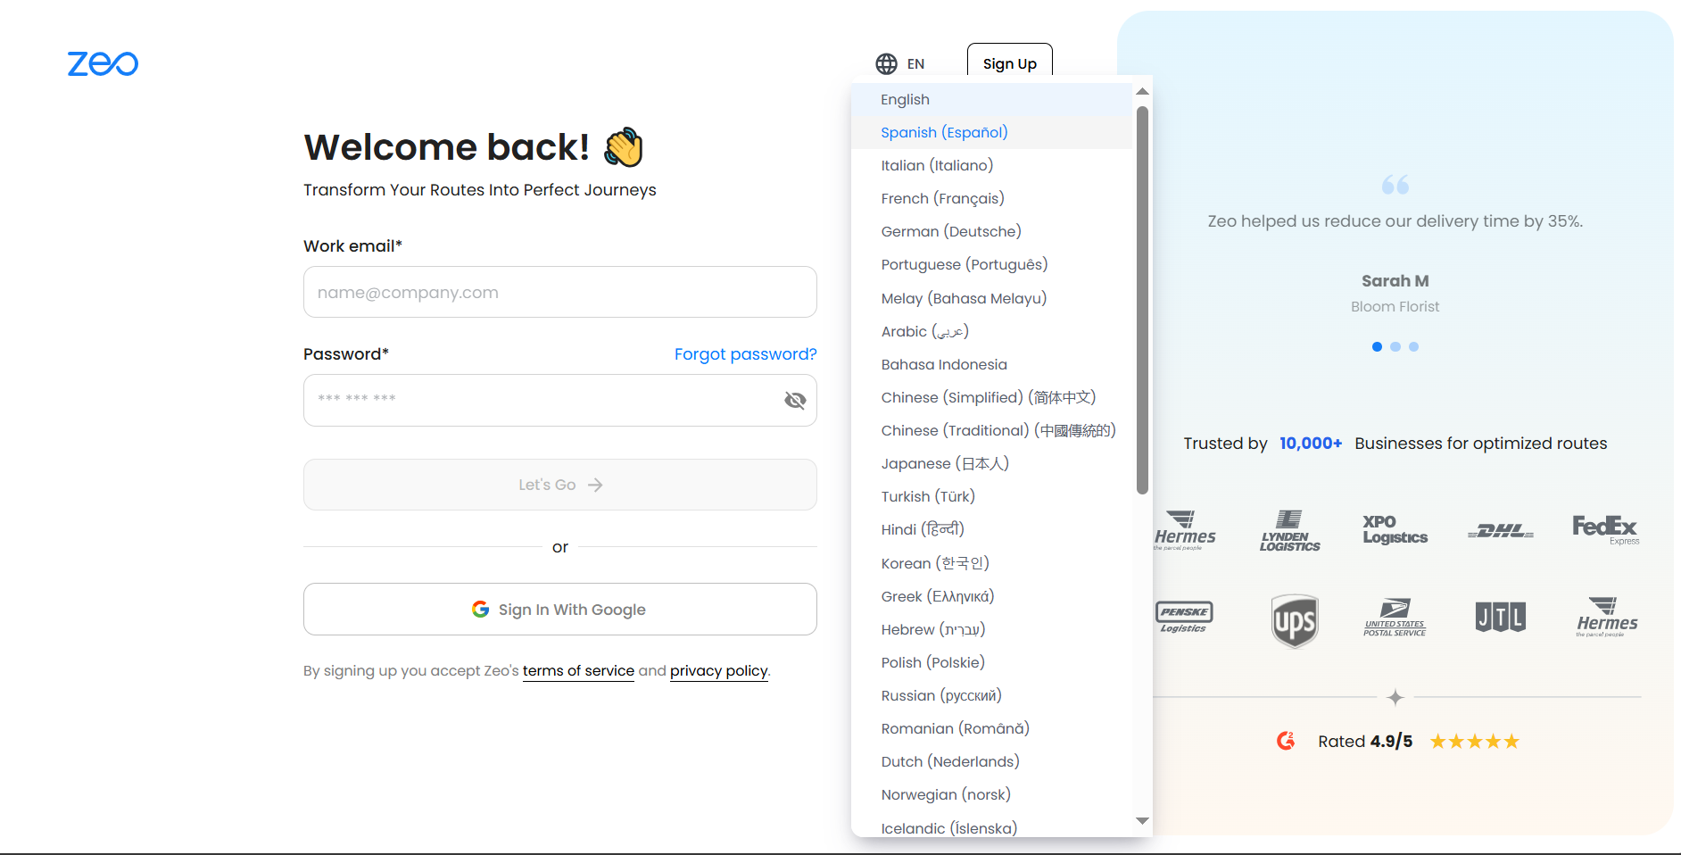Focus the Work email input field
1681x855 pixels.
[x=559, y=292]
